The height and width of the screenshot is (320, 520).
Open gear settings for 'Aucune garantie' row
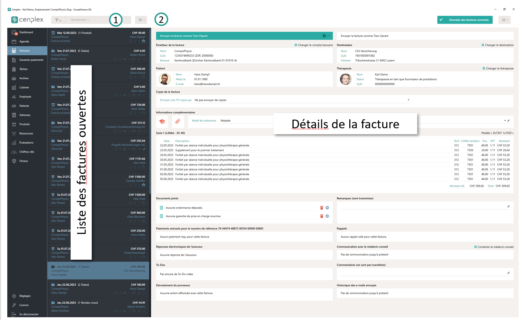click(x=327, y=216)
